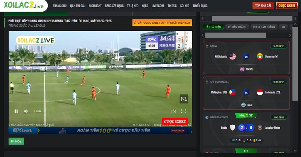Image resolution: width=301 pixels, height=157 pixels.
Task: Click the Philippines U22 flag icon
Action: click(x=233, y=92)
